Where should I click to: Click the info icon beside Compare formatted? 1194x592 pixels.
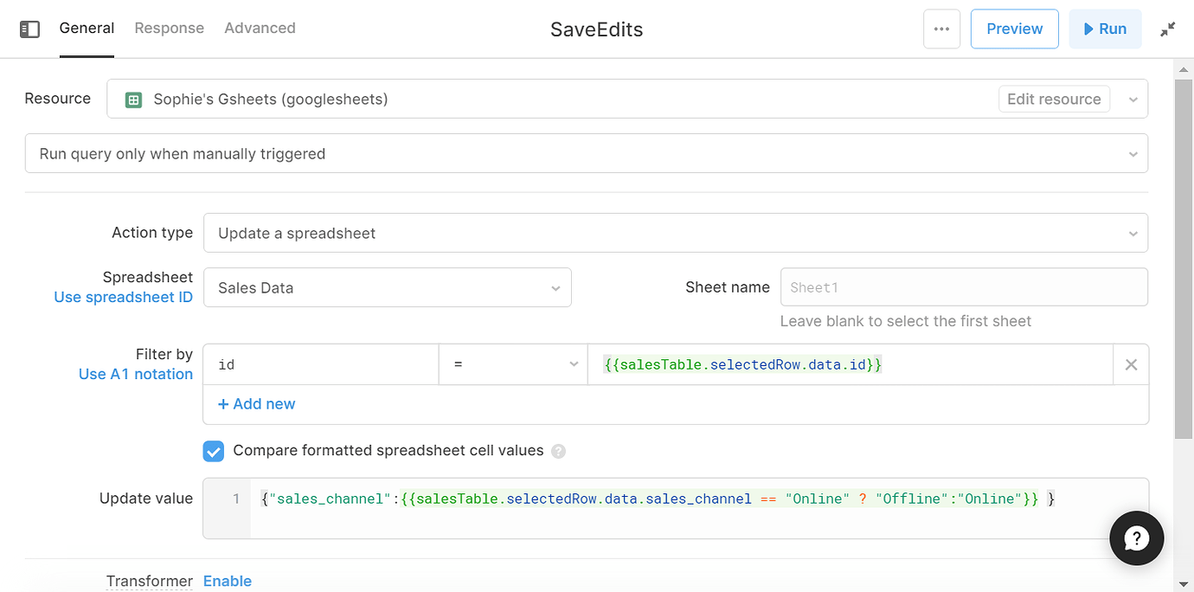click(x=559, y=451)
